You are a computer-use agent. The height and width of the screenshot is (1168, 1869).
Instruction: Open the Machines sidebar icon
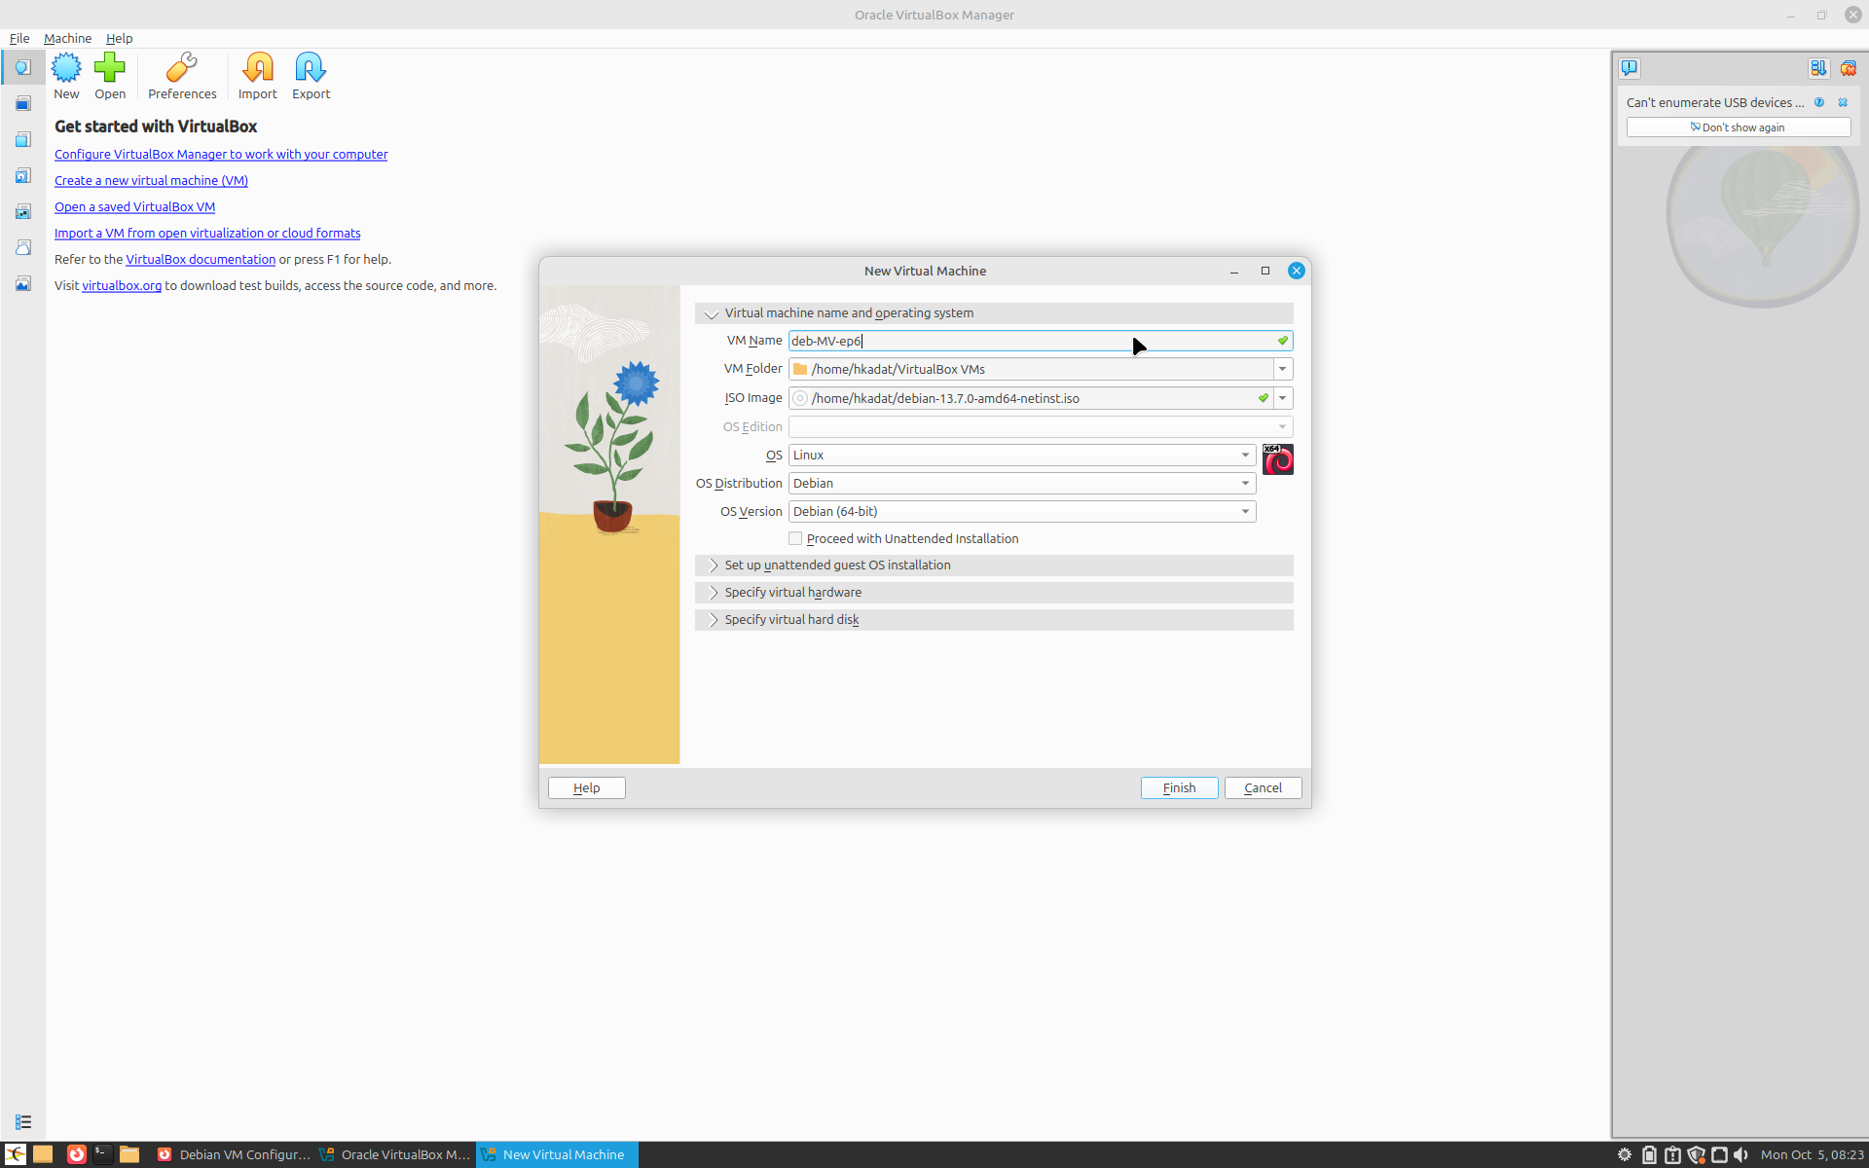[22, 103]
